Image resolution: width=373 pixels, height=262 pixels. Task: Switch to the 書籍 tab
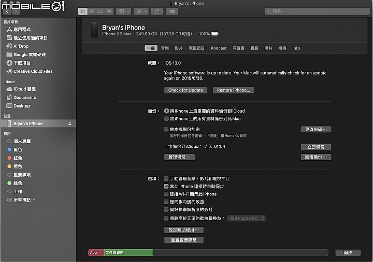click(x=254, y=48)
